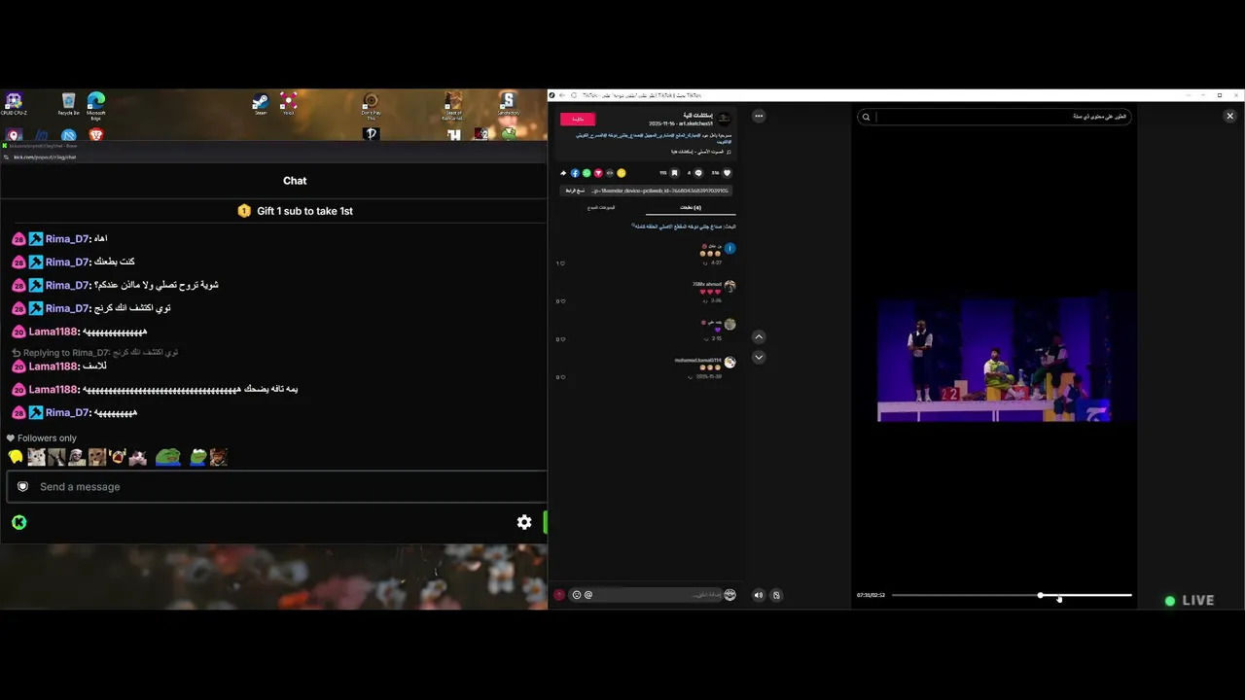
Task: Click the TikTok video player frame
Action: pos(994,360)
